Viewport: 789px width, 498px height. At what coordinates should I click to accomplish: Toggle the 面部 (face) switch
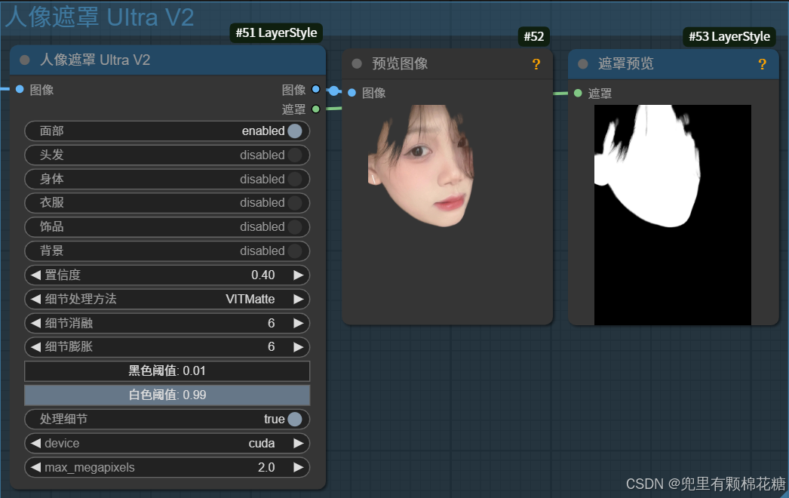(x=294, y=131)
